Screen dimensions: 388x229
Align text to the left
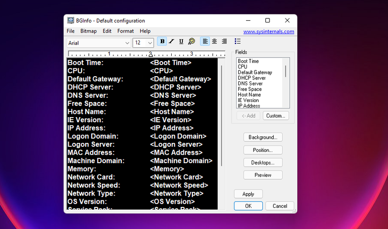tap(205, 41)
